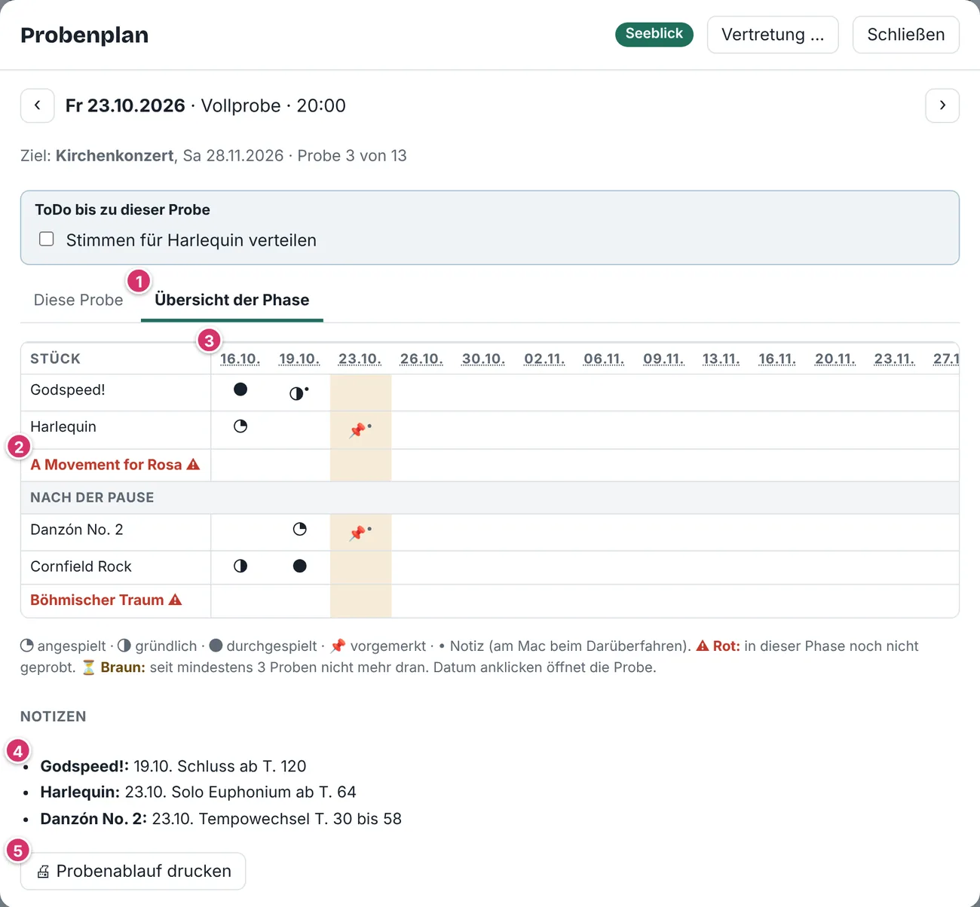Open the 30.10. rehearsal date link

[483, 359]
